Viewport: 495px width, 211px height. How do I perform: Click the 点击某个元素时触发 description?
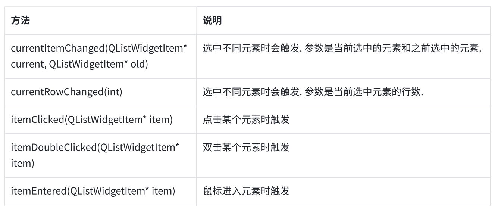[x=246, y=120]
